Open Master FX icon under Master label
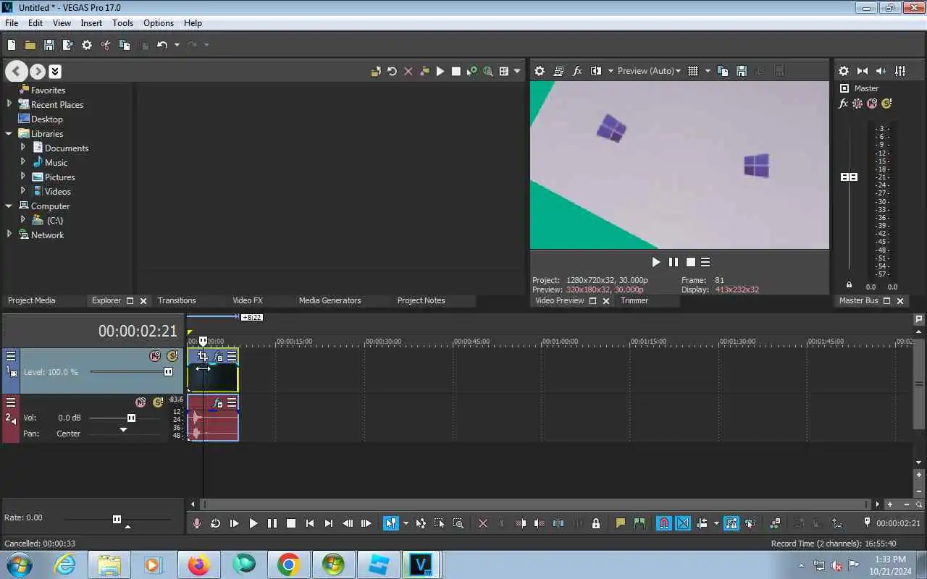The width and height of the screenshot is (927, 579). (844, 103)
